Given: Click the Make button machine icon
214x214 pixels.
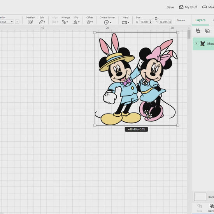Looking at the screenshot, I should (x=204, y=7).
